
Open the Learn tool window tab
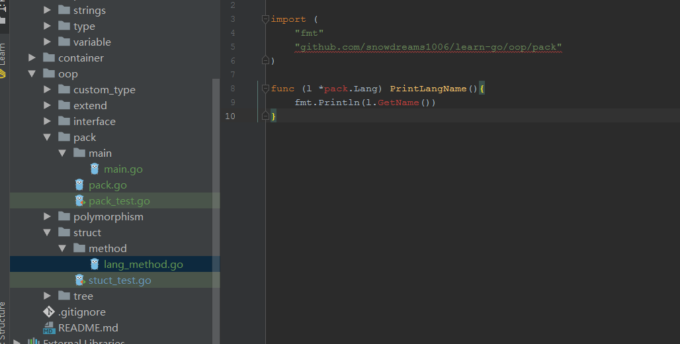3,54
